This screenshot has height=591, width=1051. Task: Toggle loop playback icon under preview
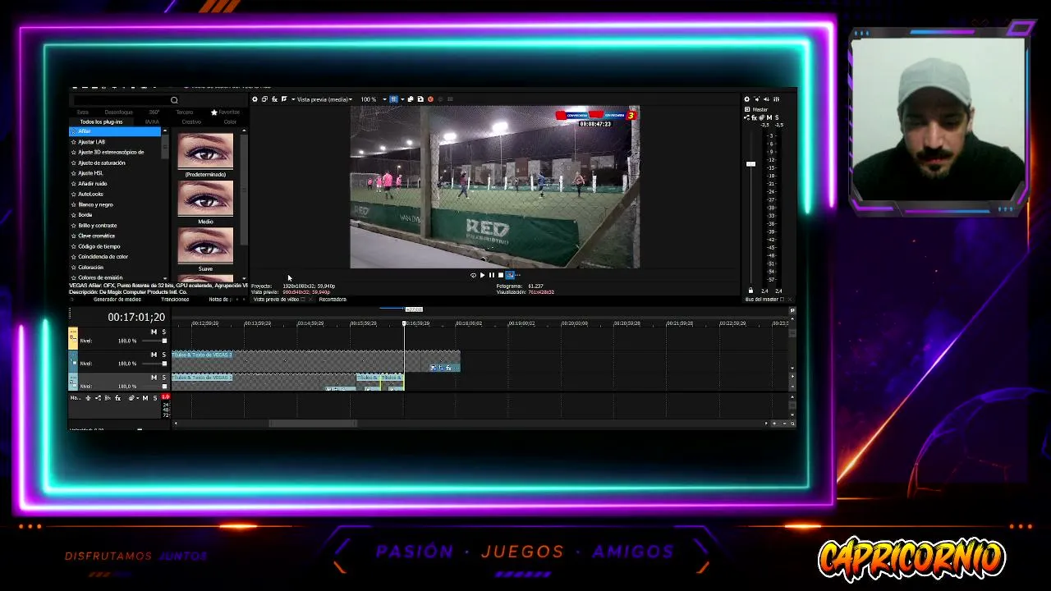(x=473, y=276)
